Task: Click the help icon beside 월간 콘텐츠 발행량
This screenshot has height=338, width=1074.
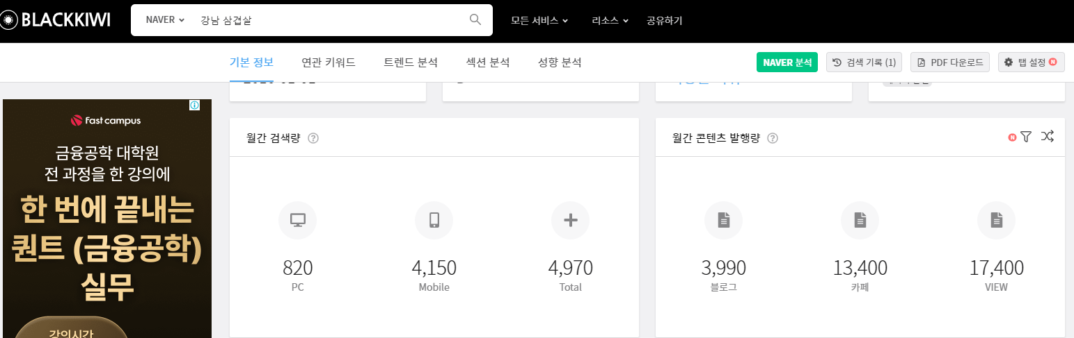Action: pyautogui.click(x=773, y=138)
